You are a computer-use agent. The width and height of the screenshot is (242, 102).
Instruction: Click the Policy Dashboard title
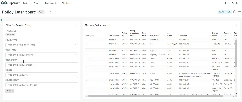point(19,12)
